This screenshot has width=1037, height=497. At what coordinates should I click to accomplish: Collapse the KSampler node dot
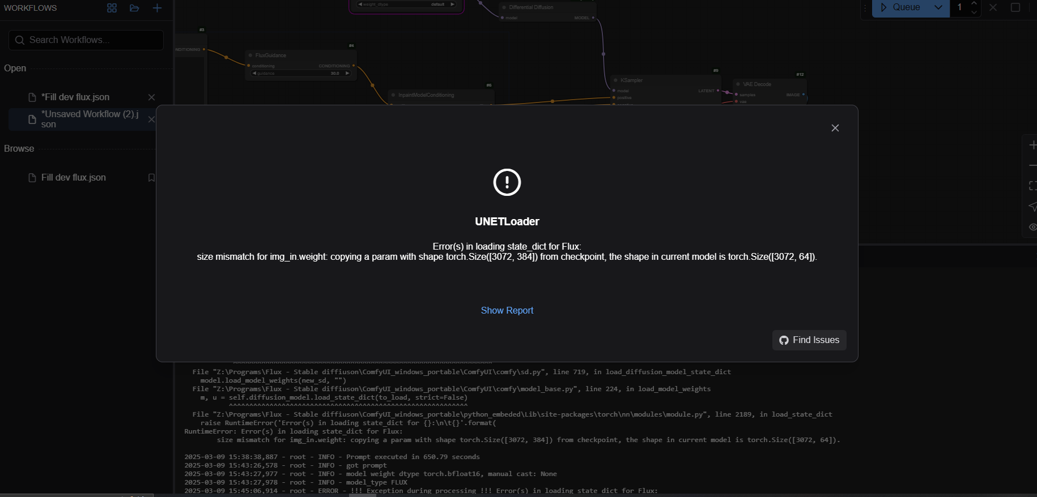tap(615, 80)
